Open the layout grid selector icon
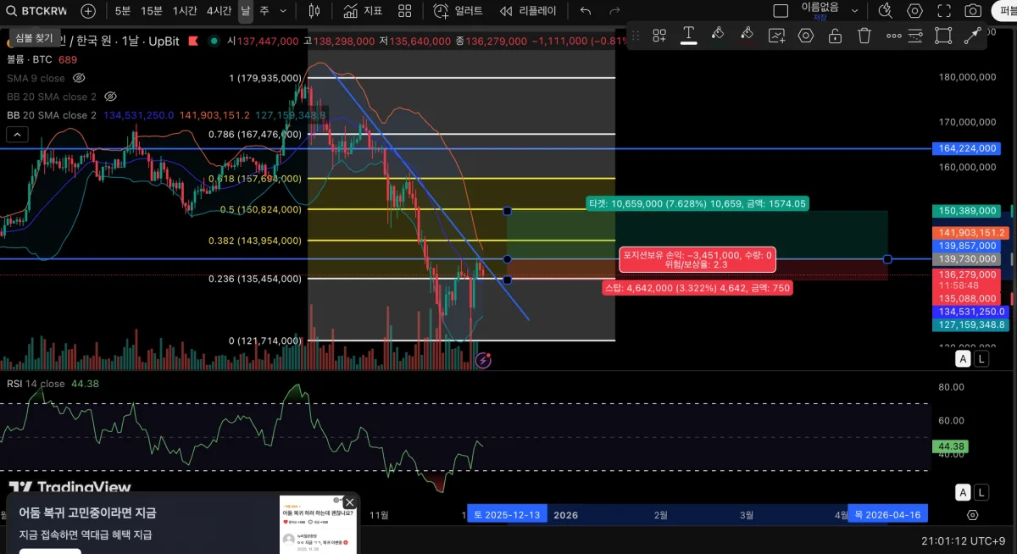The image size is (1017, 554). coord(405,11)
